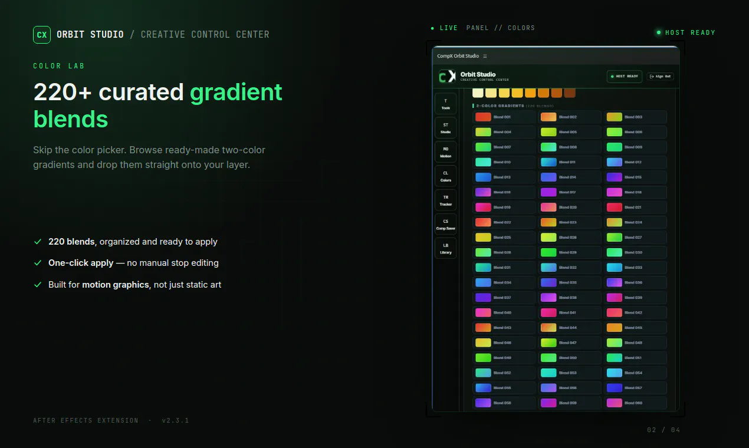Select the Blend 051 gradient
749x448 pixels.
[x=635, y=357]
